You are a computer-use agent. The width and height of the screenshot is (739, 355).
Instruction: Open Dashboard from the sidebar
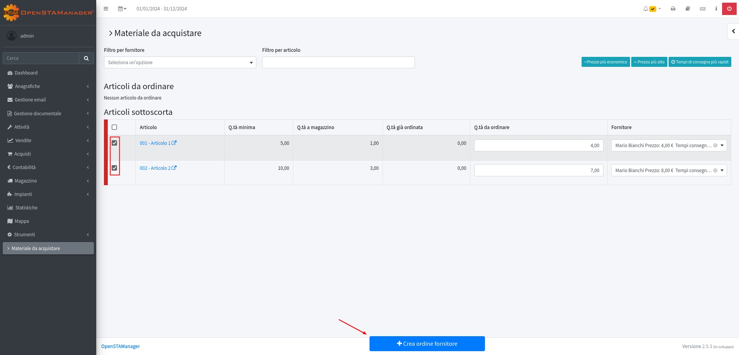(26, 73)
